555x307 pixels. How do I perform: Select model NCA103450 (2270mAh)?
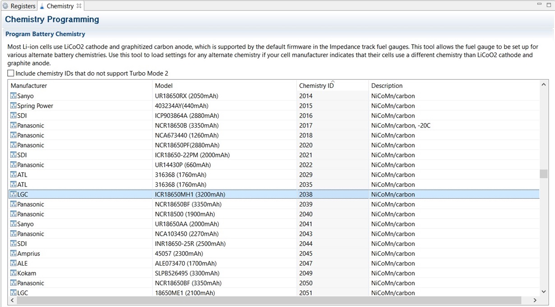tap(187, 234)
